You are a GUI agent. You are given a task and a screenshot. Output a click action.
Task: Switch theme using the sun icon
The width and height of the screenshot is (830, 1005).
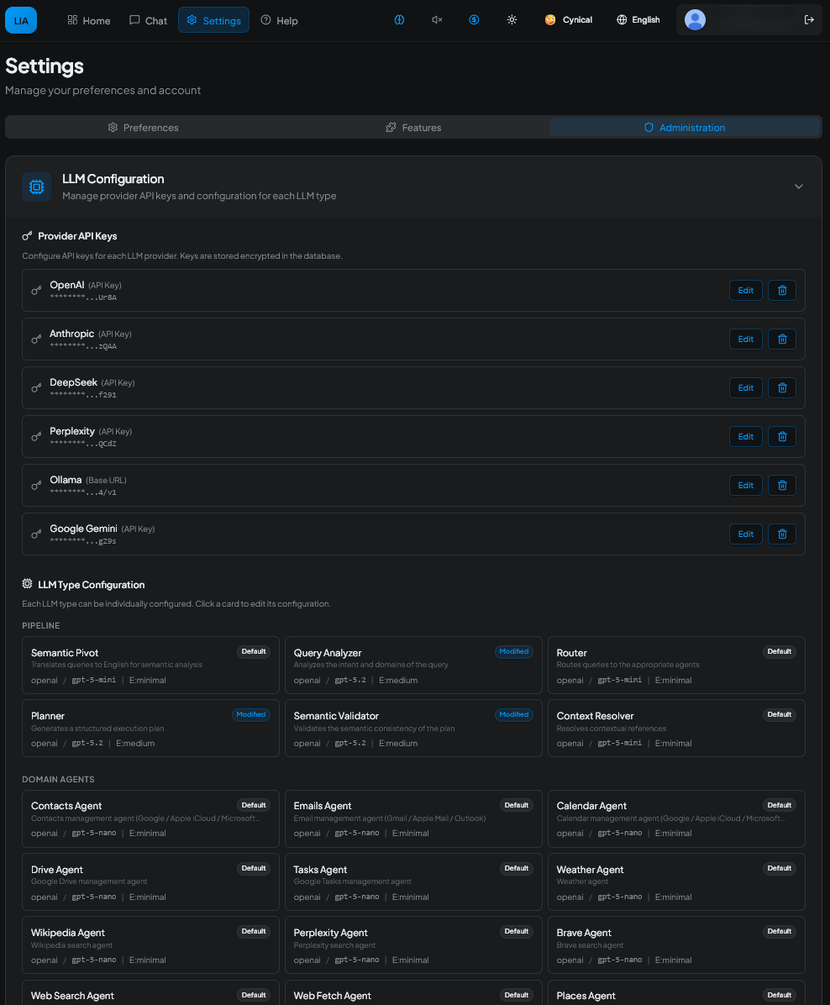[512, 20]
